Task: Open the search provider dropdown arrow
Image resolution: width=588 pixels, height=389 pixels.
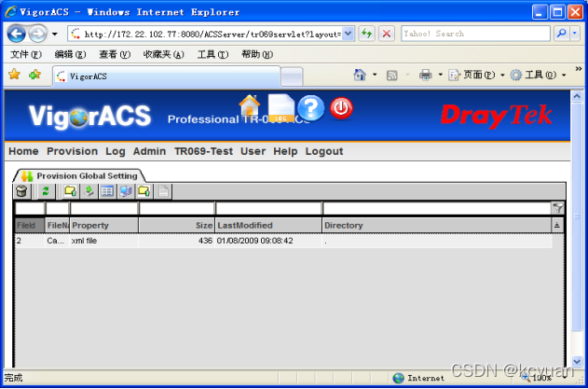Action: pos(575,34)
